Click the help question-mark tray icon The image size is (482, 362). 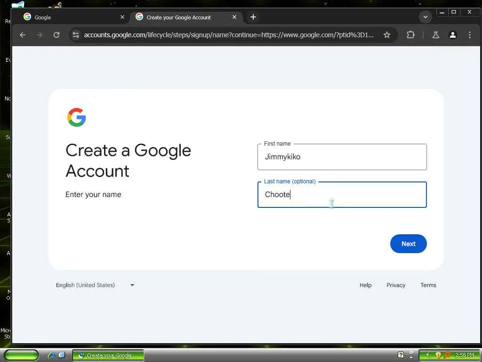click(401, 355)
